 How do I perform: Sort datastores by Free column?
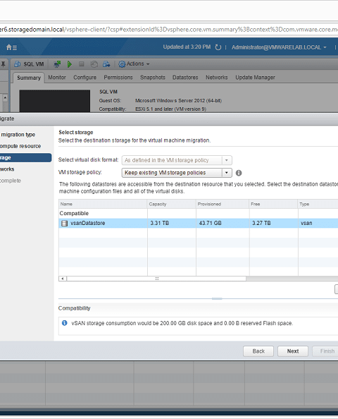click(x=273, y=204)
